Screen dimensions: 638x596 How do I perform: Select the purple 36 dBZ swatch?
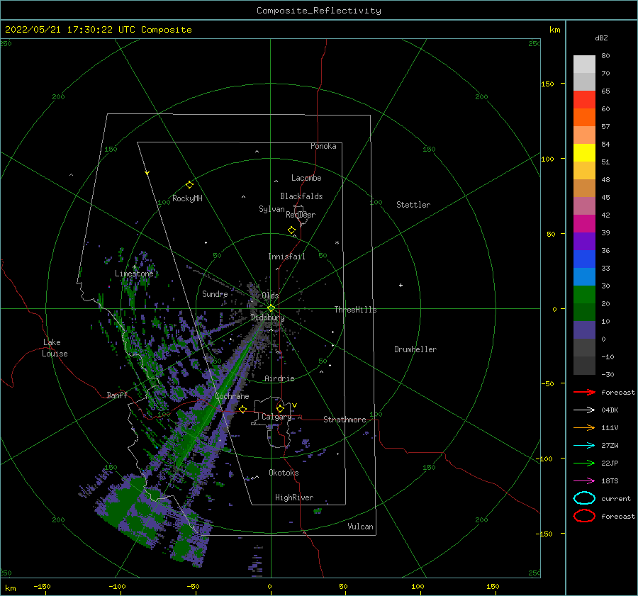[x=584, y=241]
